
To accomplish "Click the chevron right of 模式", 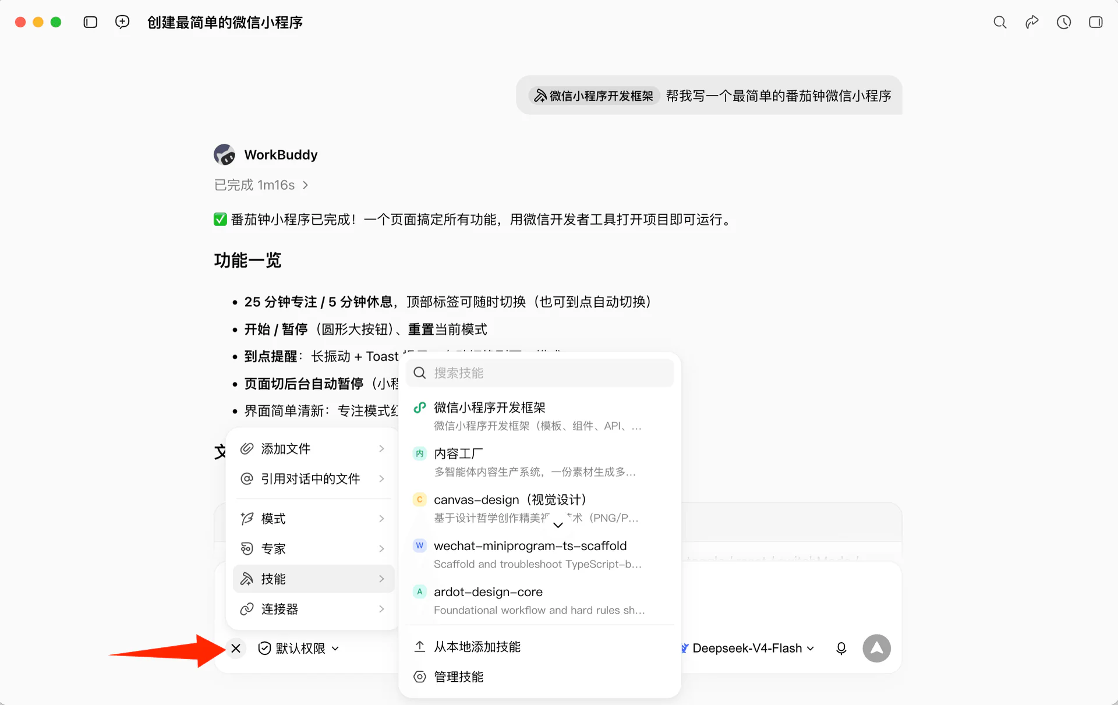I will [x=381, y=518].
